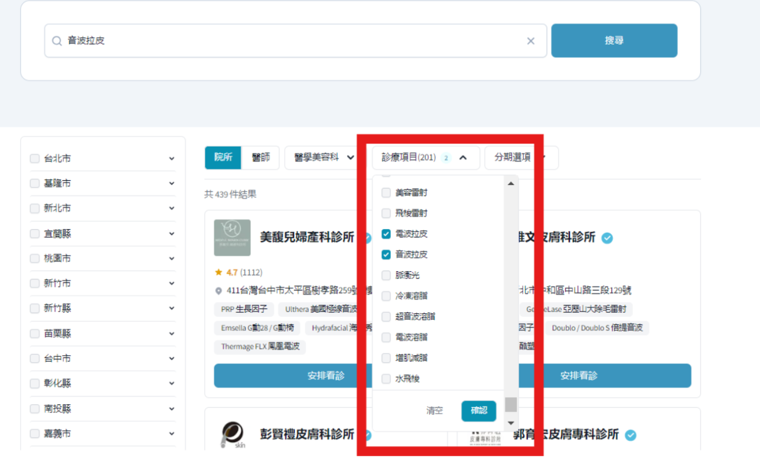Open 彭賢禮皮膚科診所 clinic title
Viewport: 760px width, 468px height.
tap(307, 434)
